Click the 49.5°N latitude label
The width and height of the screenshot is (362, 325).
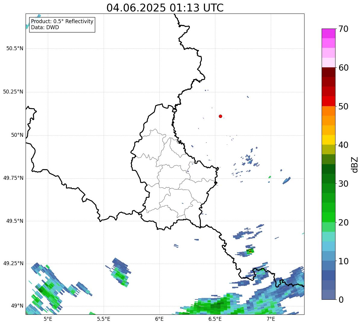15,221
